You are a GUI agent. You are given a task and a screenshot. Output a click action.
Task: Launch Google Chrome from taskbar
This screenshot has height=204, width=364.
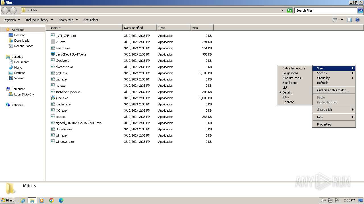[51, 200]
